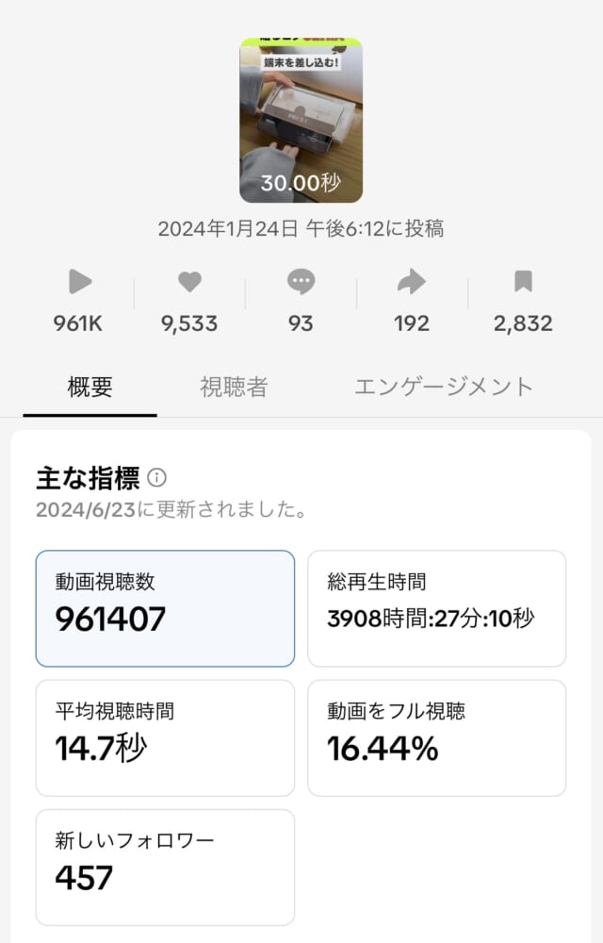Screen dimensions: 603x943
Task: Click the heart likes icon
Action: (189, 281)
